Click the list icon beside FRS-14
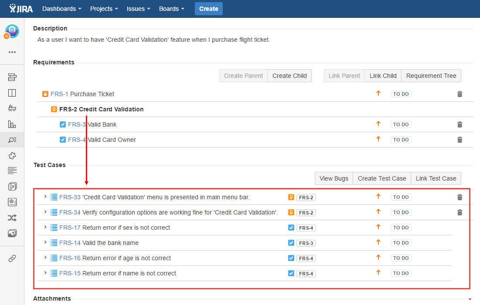 [54, 243]
